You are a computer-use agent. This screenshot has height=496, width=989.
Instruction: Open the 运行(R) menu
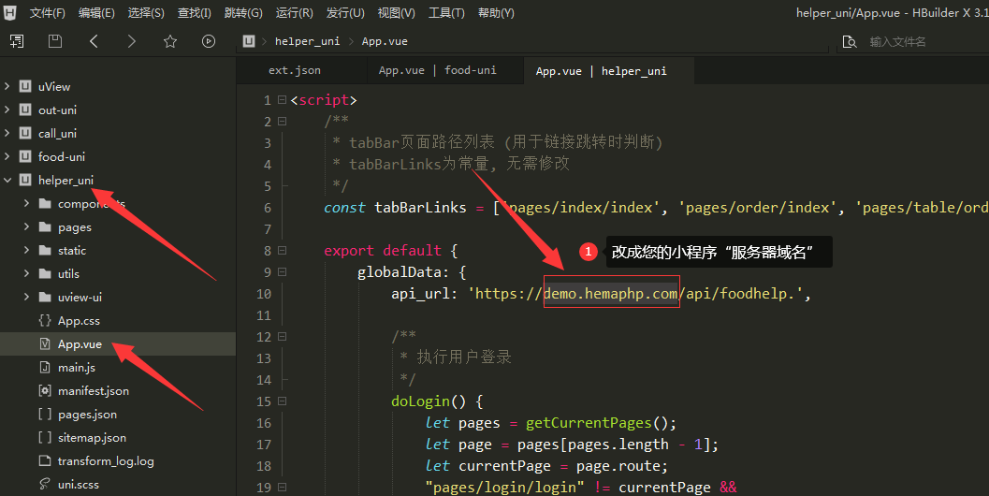[x=295, y=12]
